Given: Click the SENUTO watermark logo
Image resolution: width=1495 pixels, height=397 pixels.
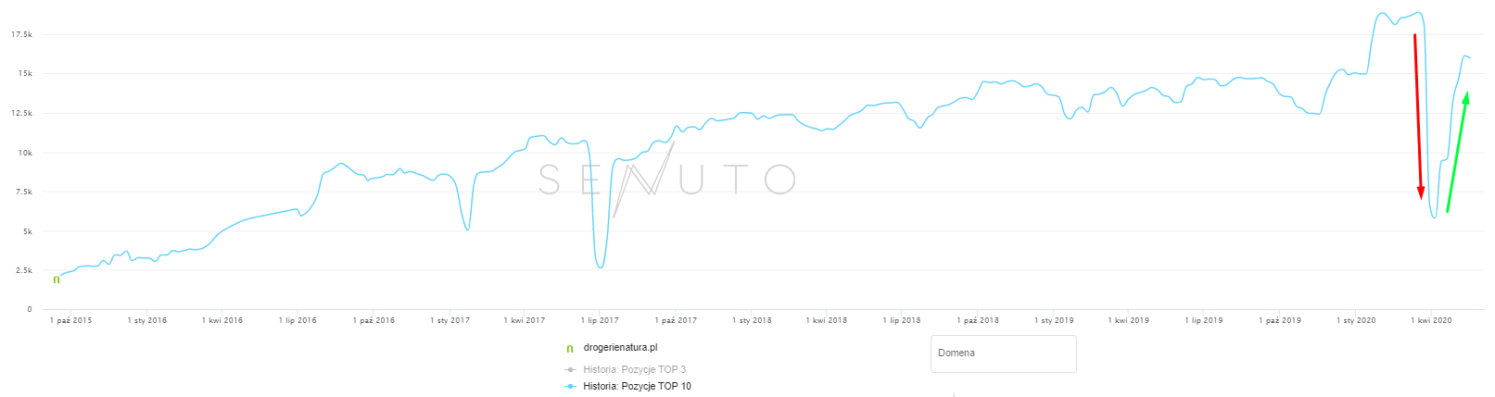Looking at the screenshot, I should (666, 180).
